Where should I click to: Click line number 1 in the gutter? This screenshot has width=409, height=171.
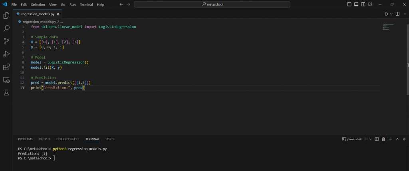[x=23, y=27]
